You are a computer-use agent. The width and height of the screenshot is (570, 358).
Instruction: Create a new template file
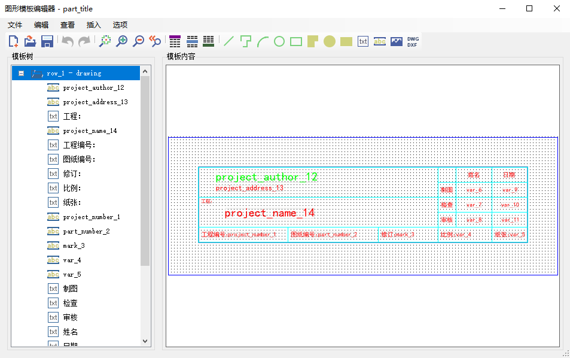13,41
